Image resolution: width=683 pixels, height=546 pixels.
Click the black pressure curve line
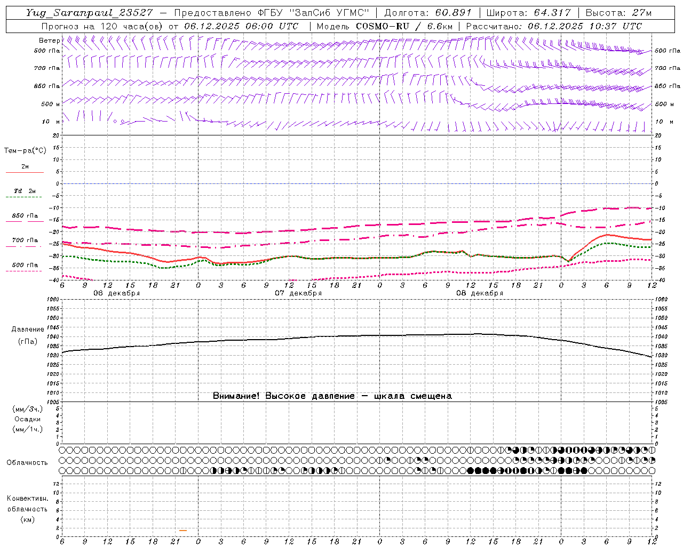[357, 335]
